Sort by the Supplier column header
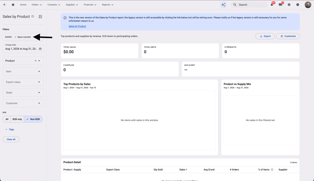This screenshot has height=181, width=314. pos(283,170)
